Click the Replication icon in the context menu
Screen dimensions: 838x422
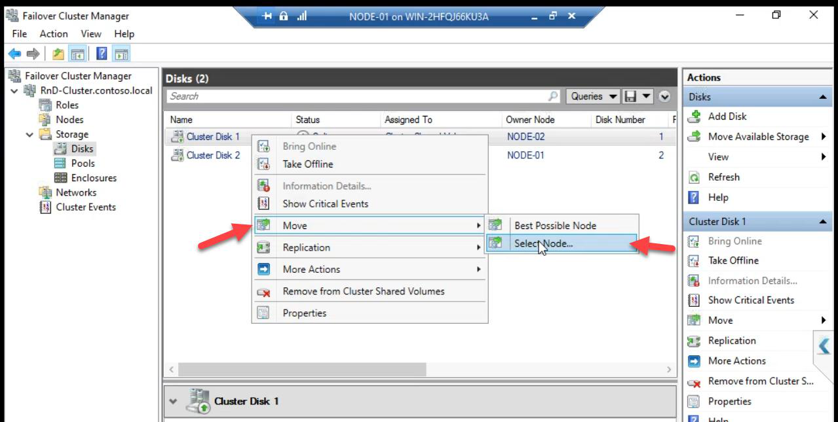click(263, 247)
